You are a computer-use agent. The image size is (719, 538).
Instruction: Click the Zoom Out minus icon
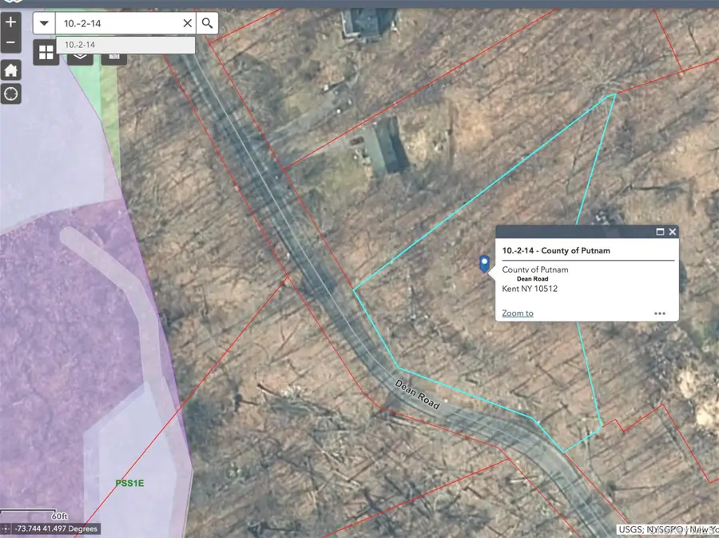pyautogui.click(x=10, y=41)
